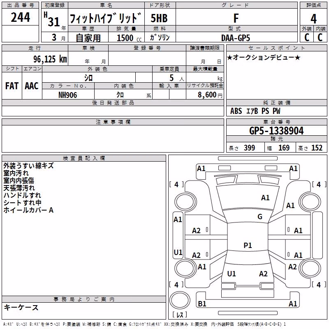
Task: Click the G mark on windshield diagram
Action: click(x=260, y=217)
